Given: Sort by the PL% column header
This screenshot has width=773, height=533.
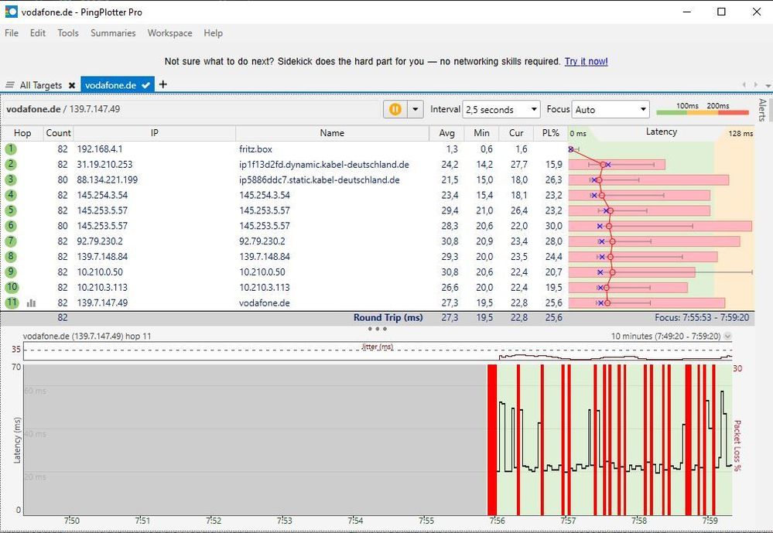Looking at the screenshot, I should 550,133.
